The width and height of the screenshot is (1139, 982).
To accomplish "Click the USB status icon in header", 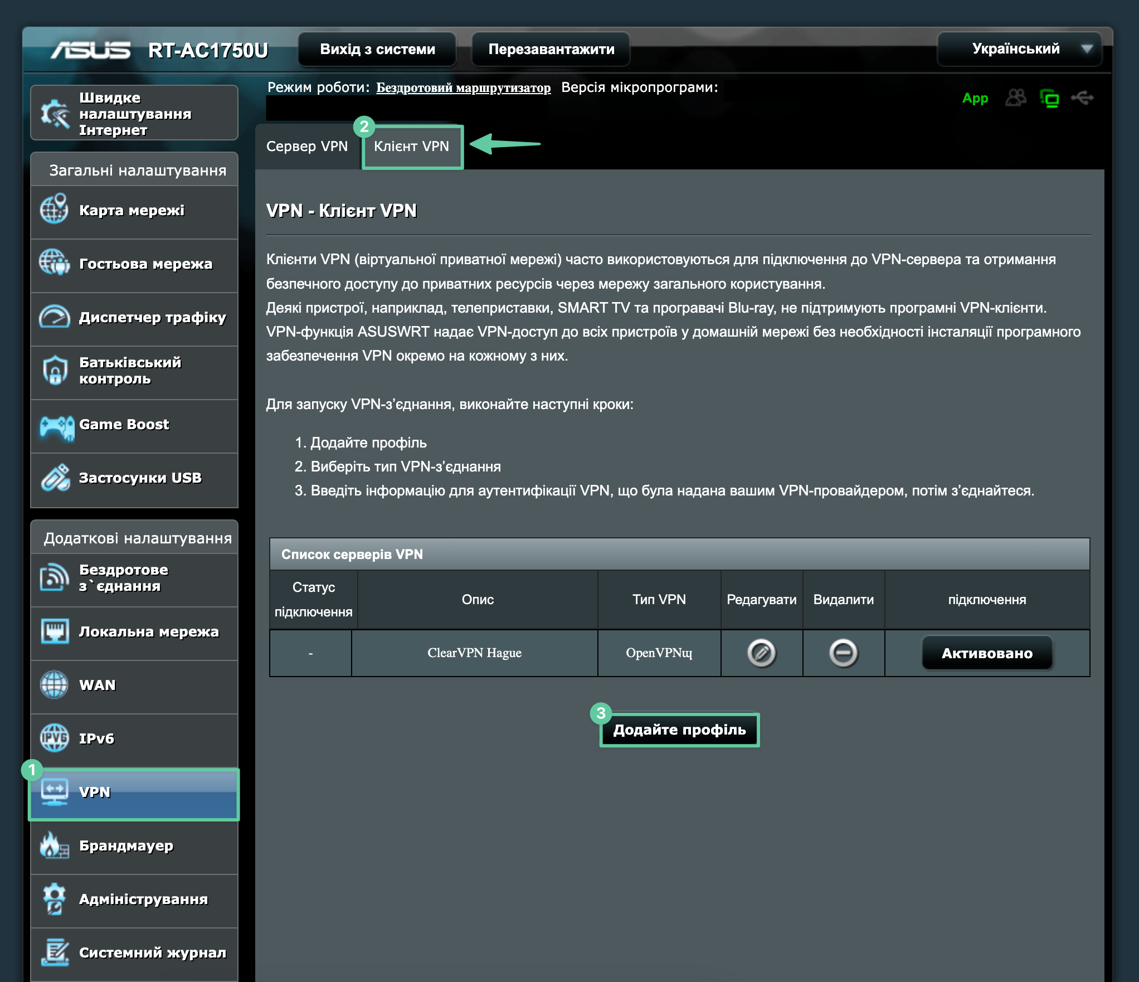I will point(1082,98).
